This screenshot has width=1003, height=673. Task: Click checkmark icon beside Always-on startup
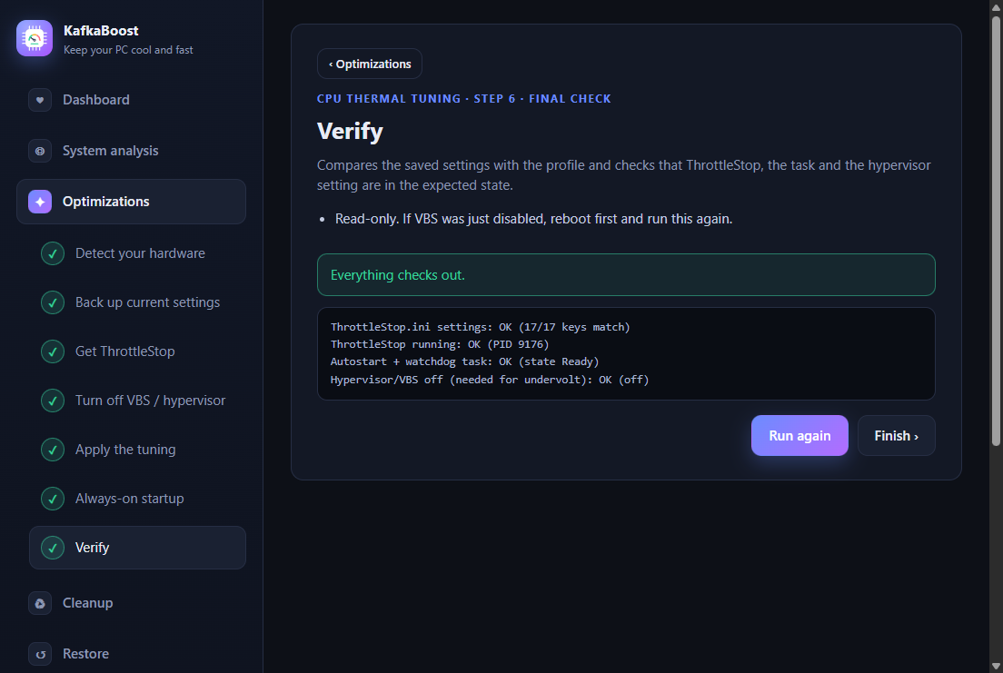tap(53, 499)
